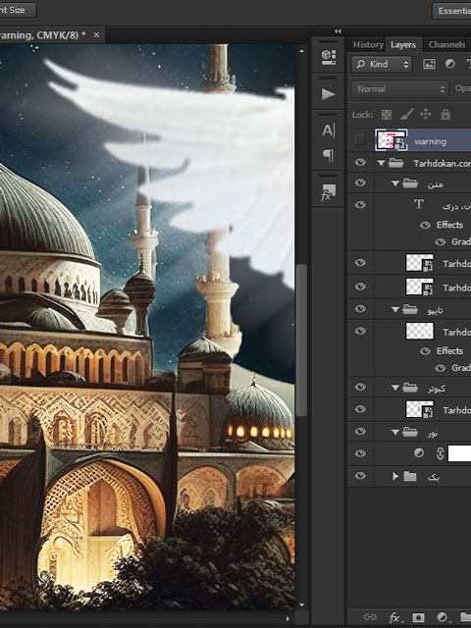Open the Character panel icon

[328, 131]
